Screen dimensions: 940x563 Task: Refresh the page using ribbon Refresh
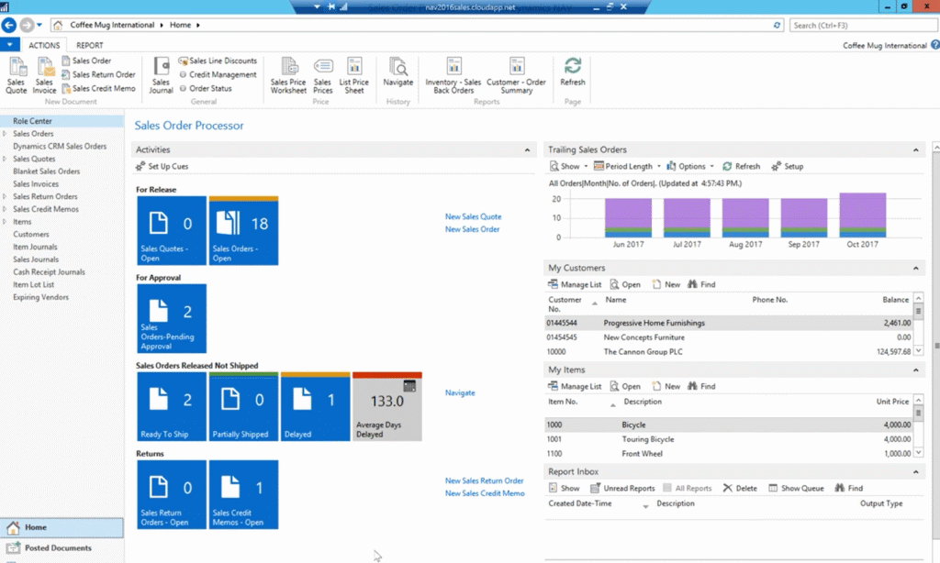click(573, 72)
